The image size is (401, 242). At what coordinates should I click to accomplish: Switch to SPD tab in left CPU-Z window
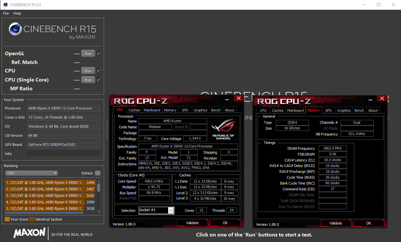pos(185,110)
